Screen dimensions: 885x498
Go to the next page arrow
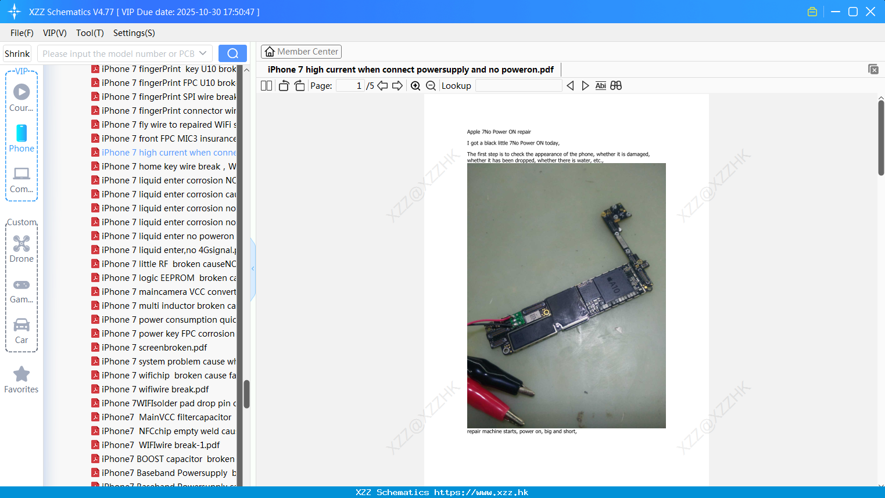click(397, 85)
